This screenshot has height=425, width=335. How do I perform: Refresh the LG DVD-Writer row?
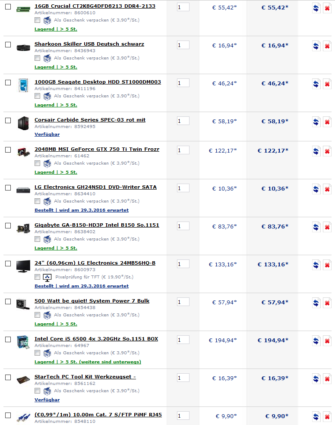316,190
